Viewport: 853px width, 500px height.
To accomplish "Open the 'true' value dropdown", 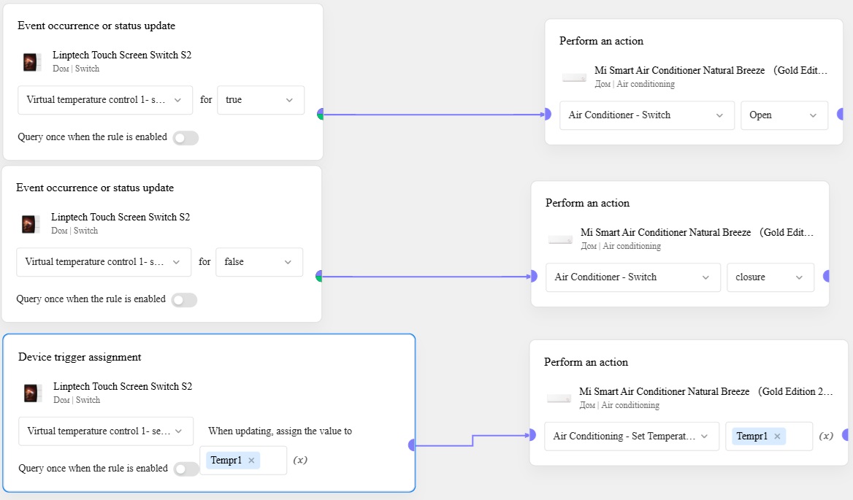I will click(x=260, y=100).
